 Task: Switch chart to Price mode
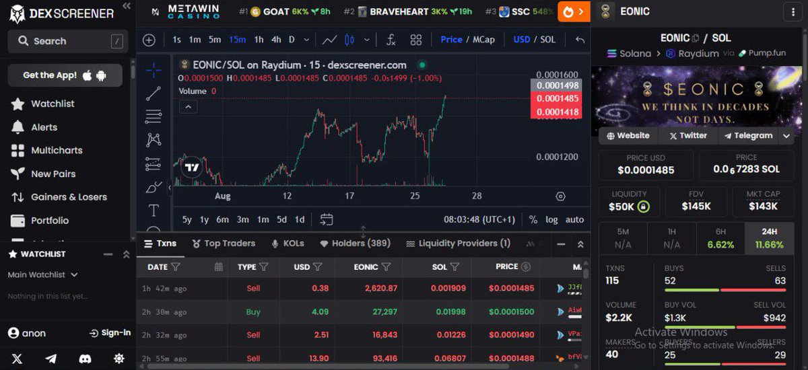click(x=451, y=40)
